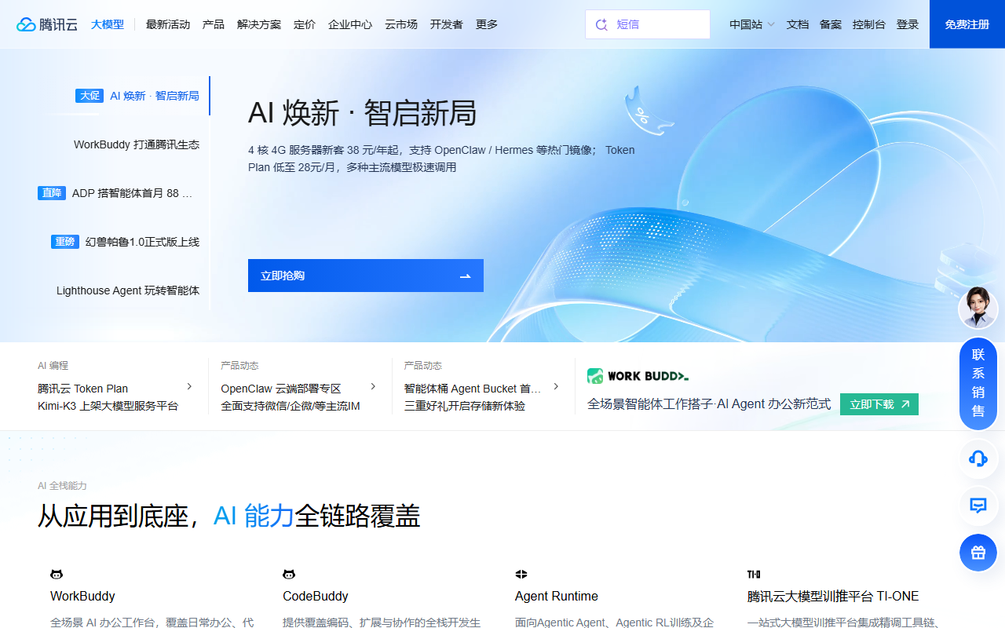Screen dimensions: 1005x628
Task: Open the 开发者 menu
Action: (447, 24)
